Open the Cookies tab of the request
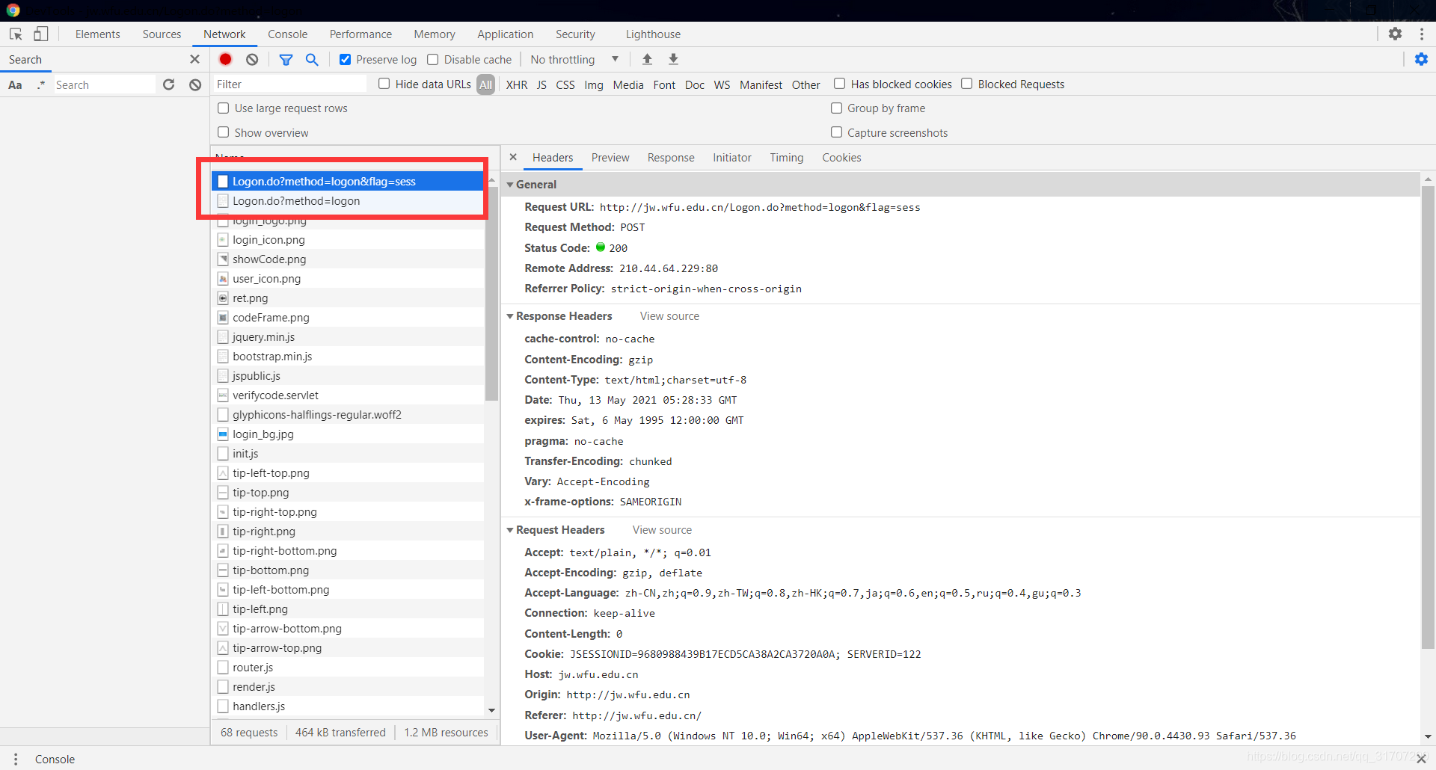This screenshot has width=1436, height=770. [841, 157]
